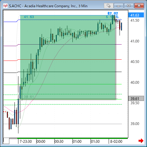Image resolution: width=147 pixels, height=147 pixels.
Task: Close the S.ACHC chart window
Action: point(139,6)
